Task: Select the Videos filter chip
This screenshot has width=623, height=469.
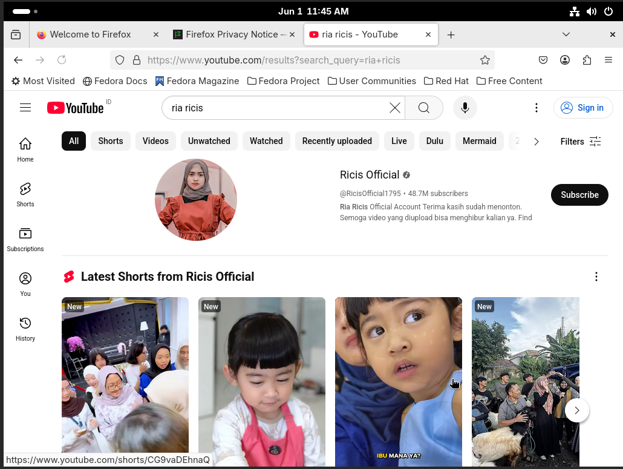Action: tap(155, 141)
